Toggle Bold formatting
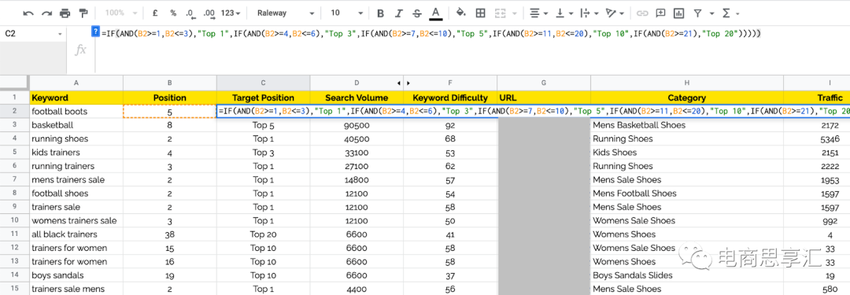The width and height of the screenshot is (850, 295). 381,13
